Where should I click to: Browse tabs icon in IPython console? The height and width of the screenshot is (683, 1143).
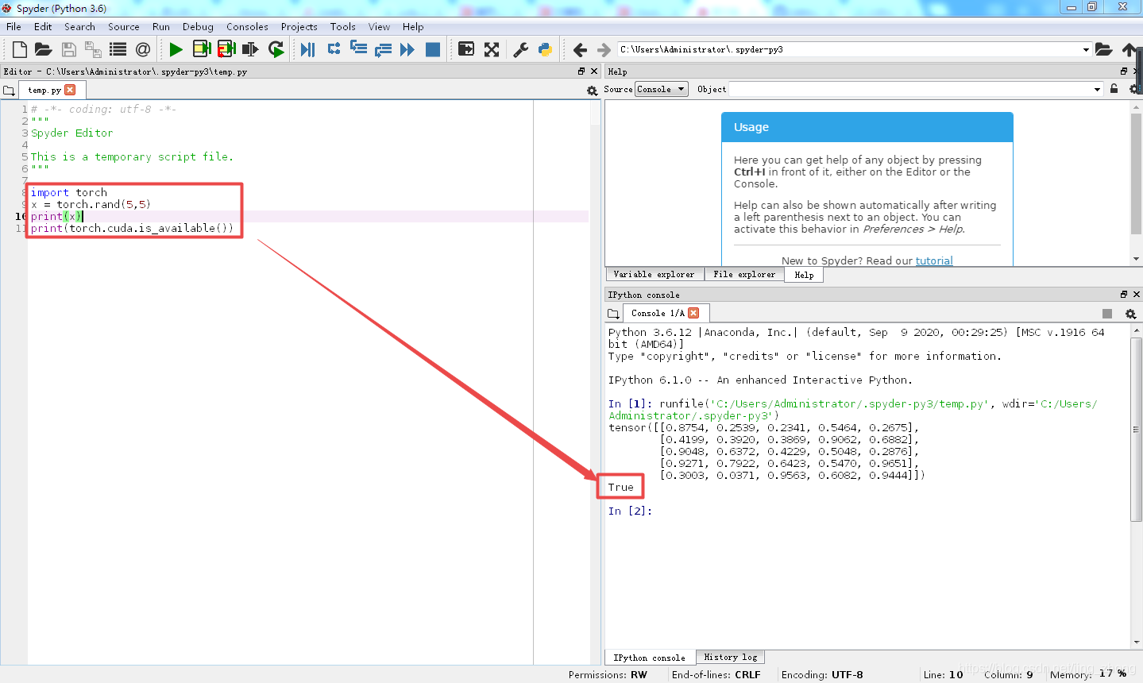[613, 314]
